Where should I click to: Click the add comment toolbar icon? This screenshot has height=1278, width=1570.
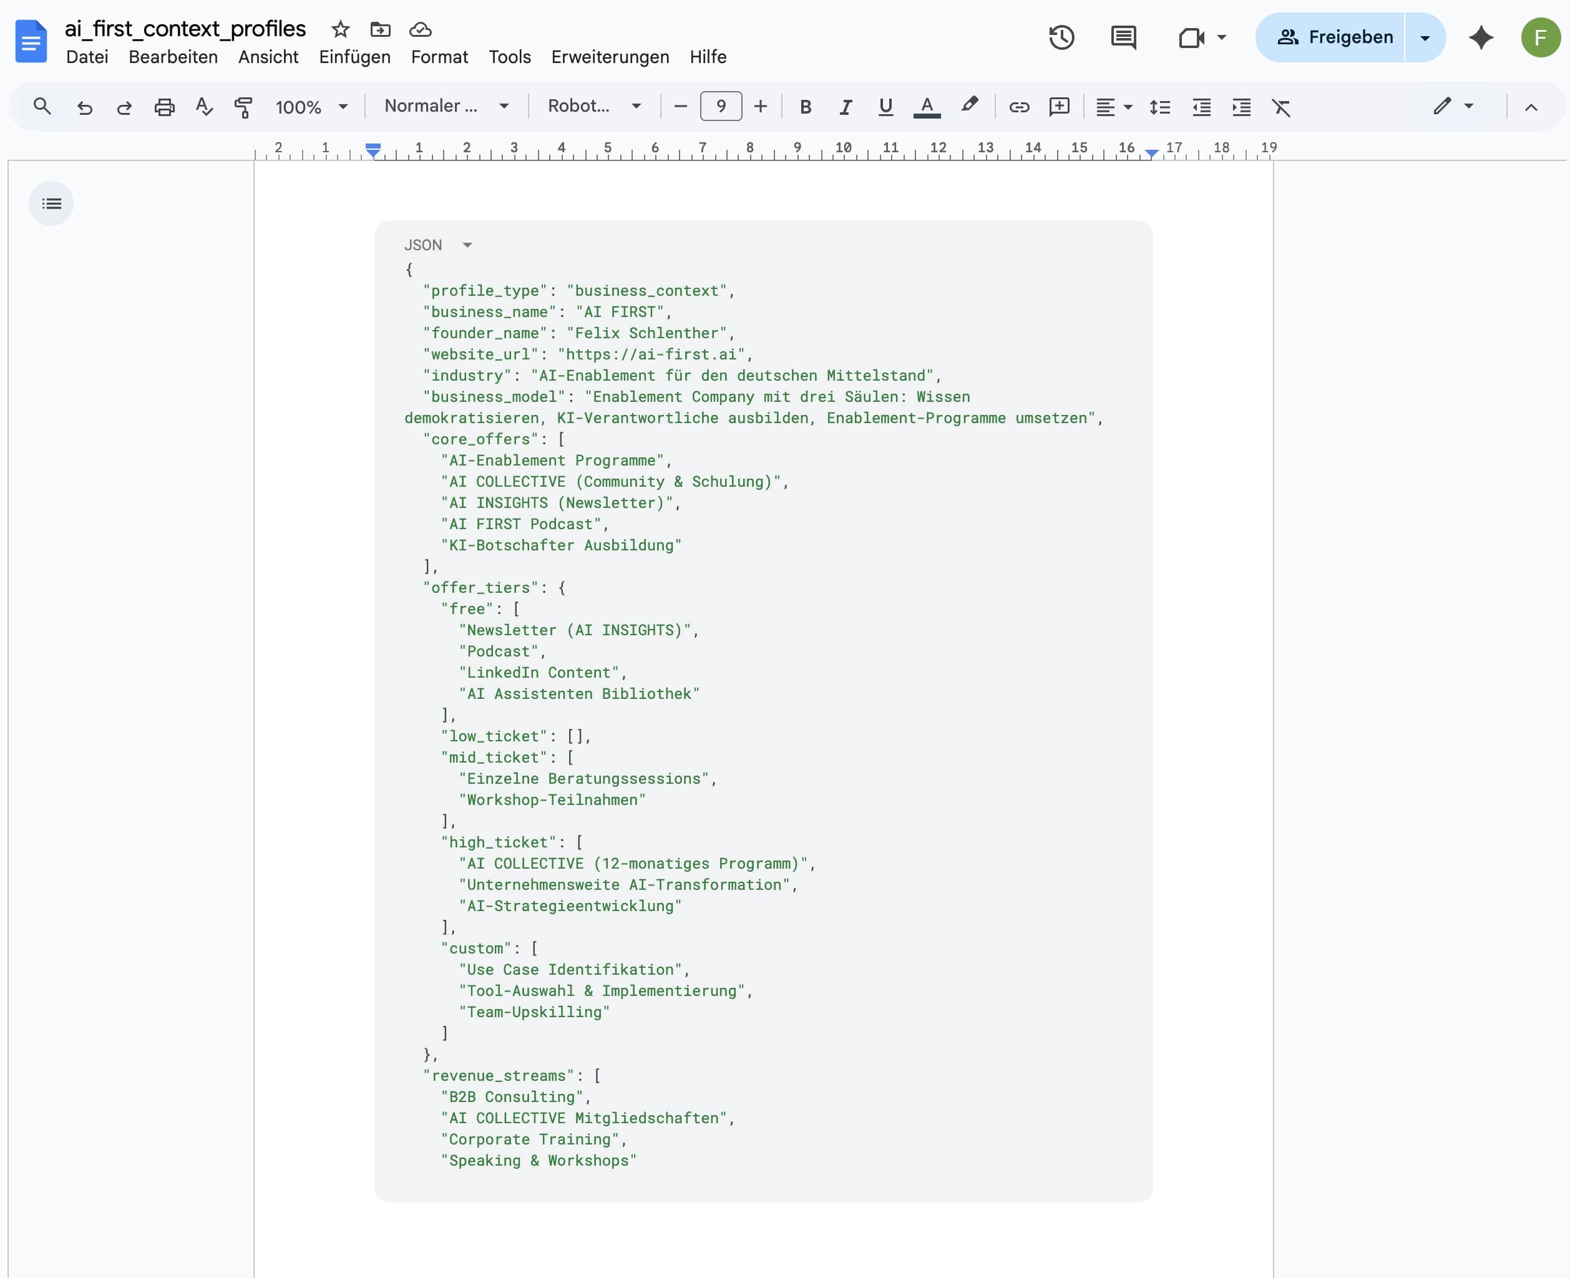point(1059,107)
